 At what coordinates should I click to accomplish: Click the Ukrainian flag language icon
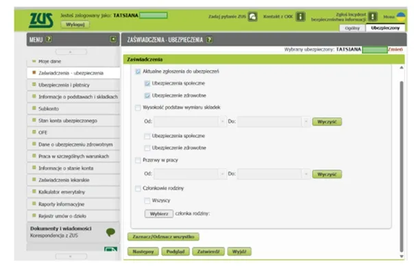pyautogui.click(x=401, y=16)
